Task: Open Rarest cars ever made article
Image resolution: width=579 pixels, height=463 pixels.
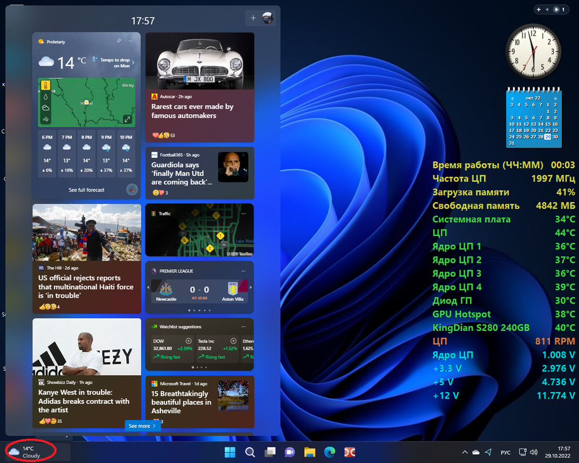Action: [x=200, y=87]
